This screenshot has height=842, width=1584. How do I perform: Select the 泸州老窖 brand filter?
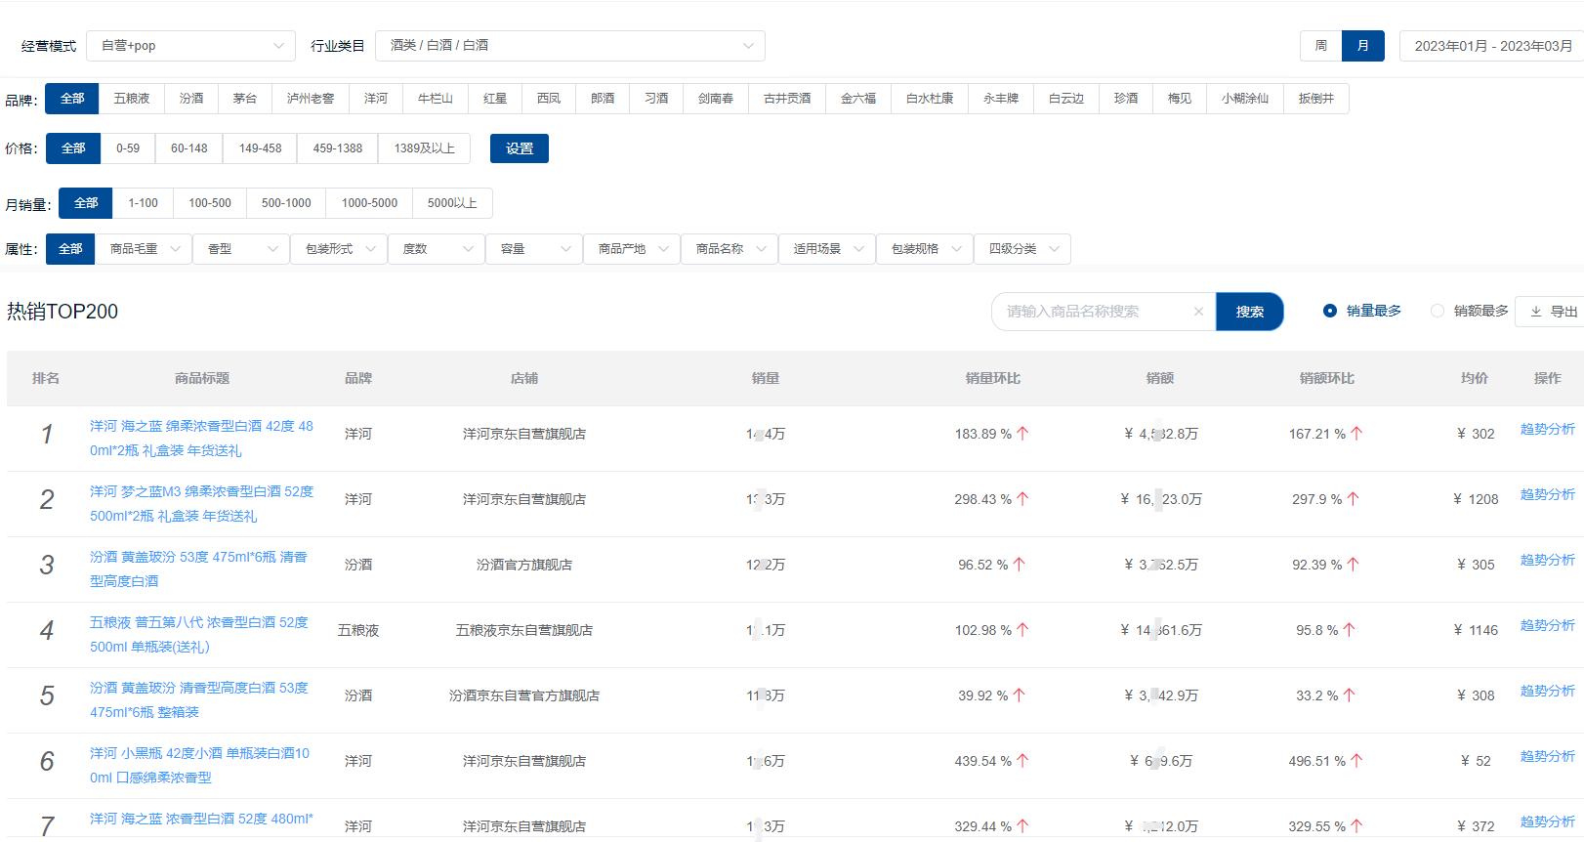pyautogui.click(x=311, y=99)
